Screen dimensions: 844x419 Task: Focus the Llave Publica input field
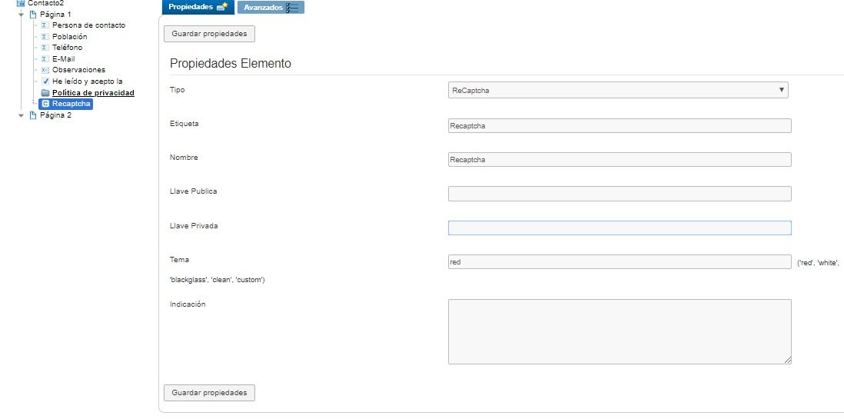click(x=620, y=194)
